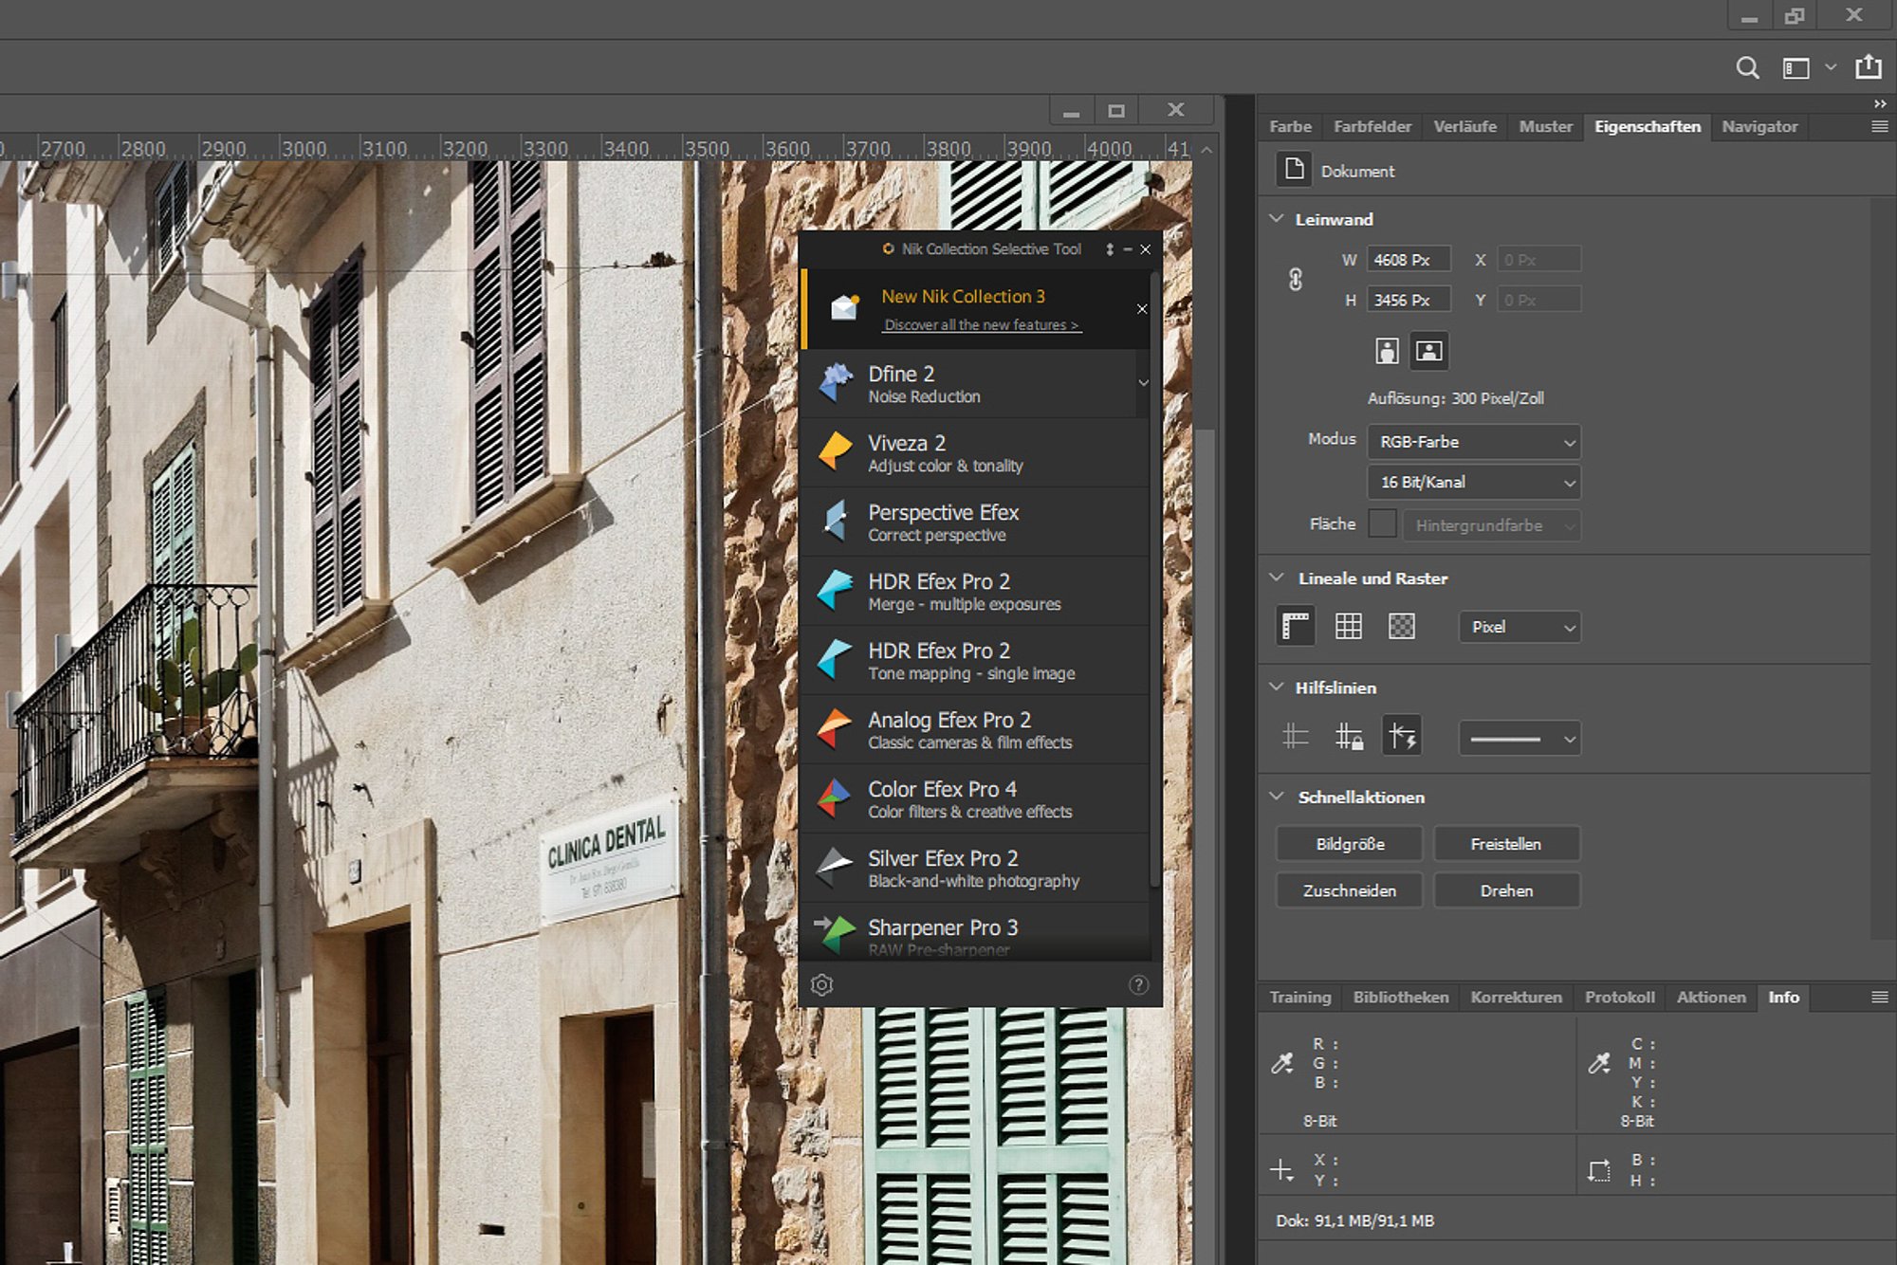This screenshot has height=1265, width=1897.
Task: Click the Color Efex Pro 4 icon
Action: pyautogui.click(x=835, y=797)
